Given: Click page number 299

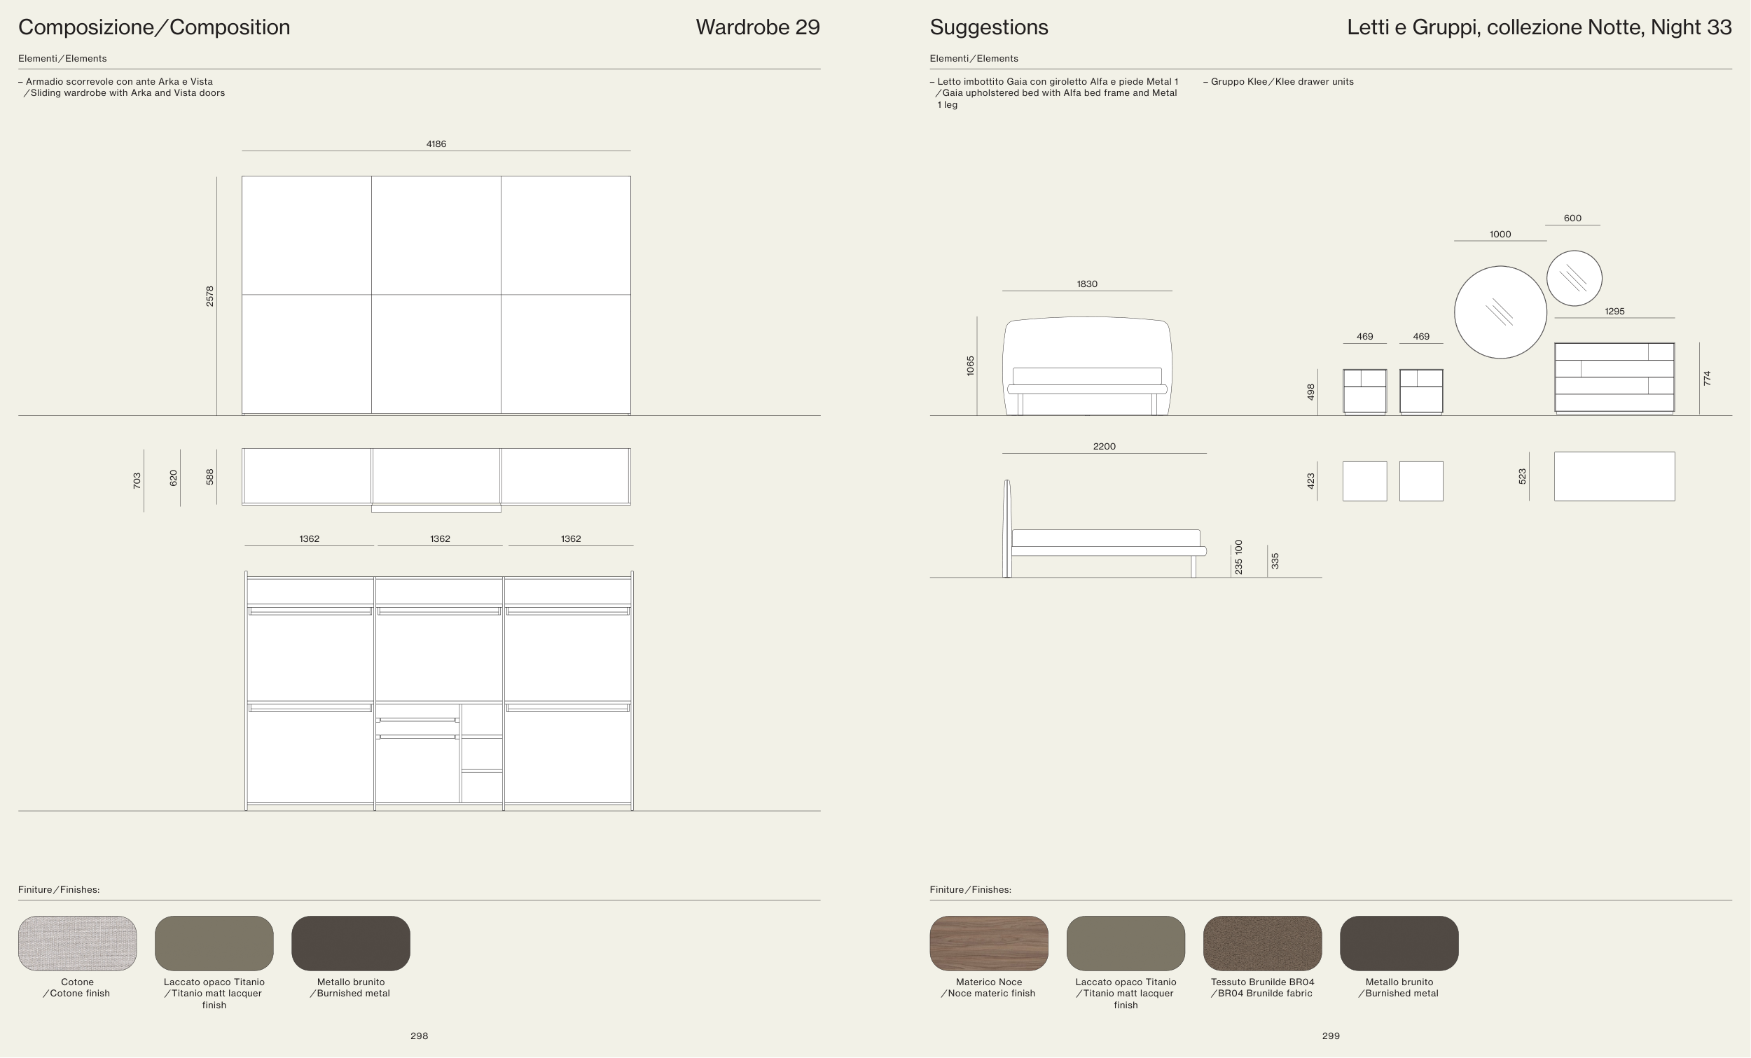Looking at the screenshot, I should [x=1330, y=1036].
